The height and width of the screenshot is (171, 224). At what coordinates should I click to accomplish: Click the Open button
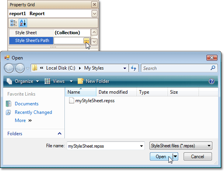tap(161, 157)
